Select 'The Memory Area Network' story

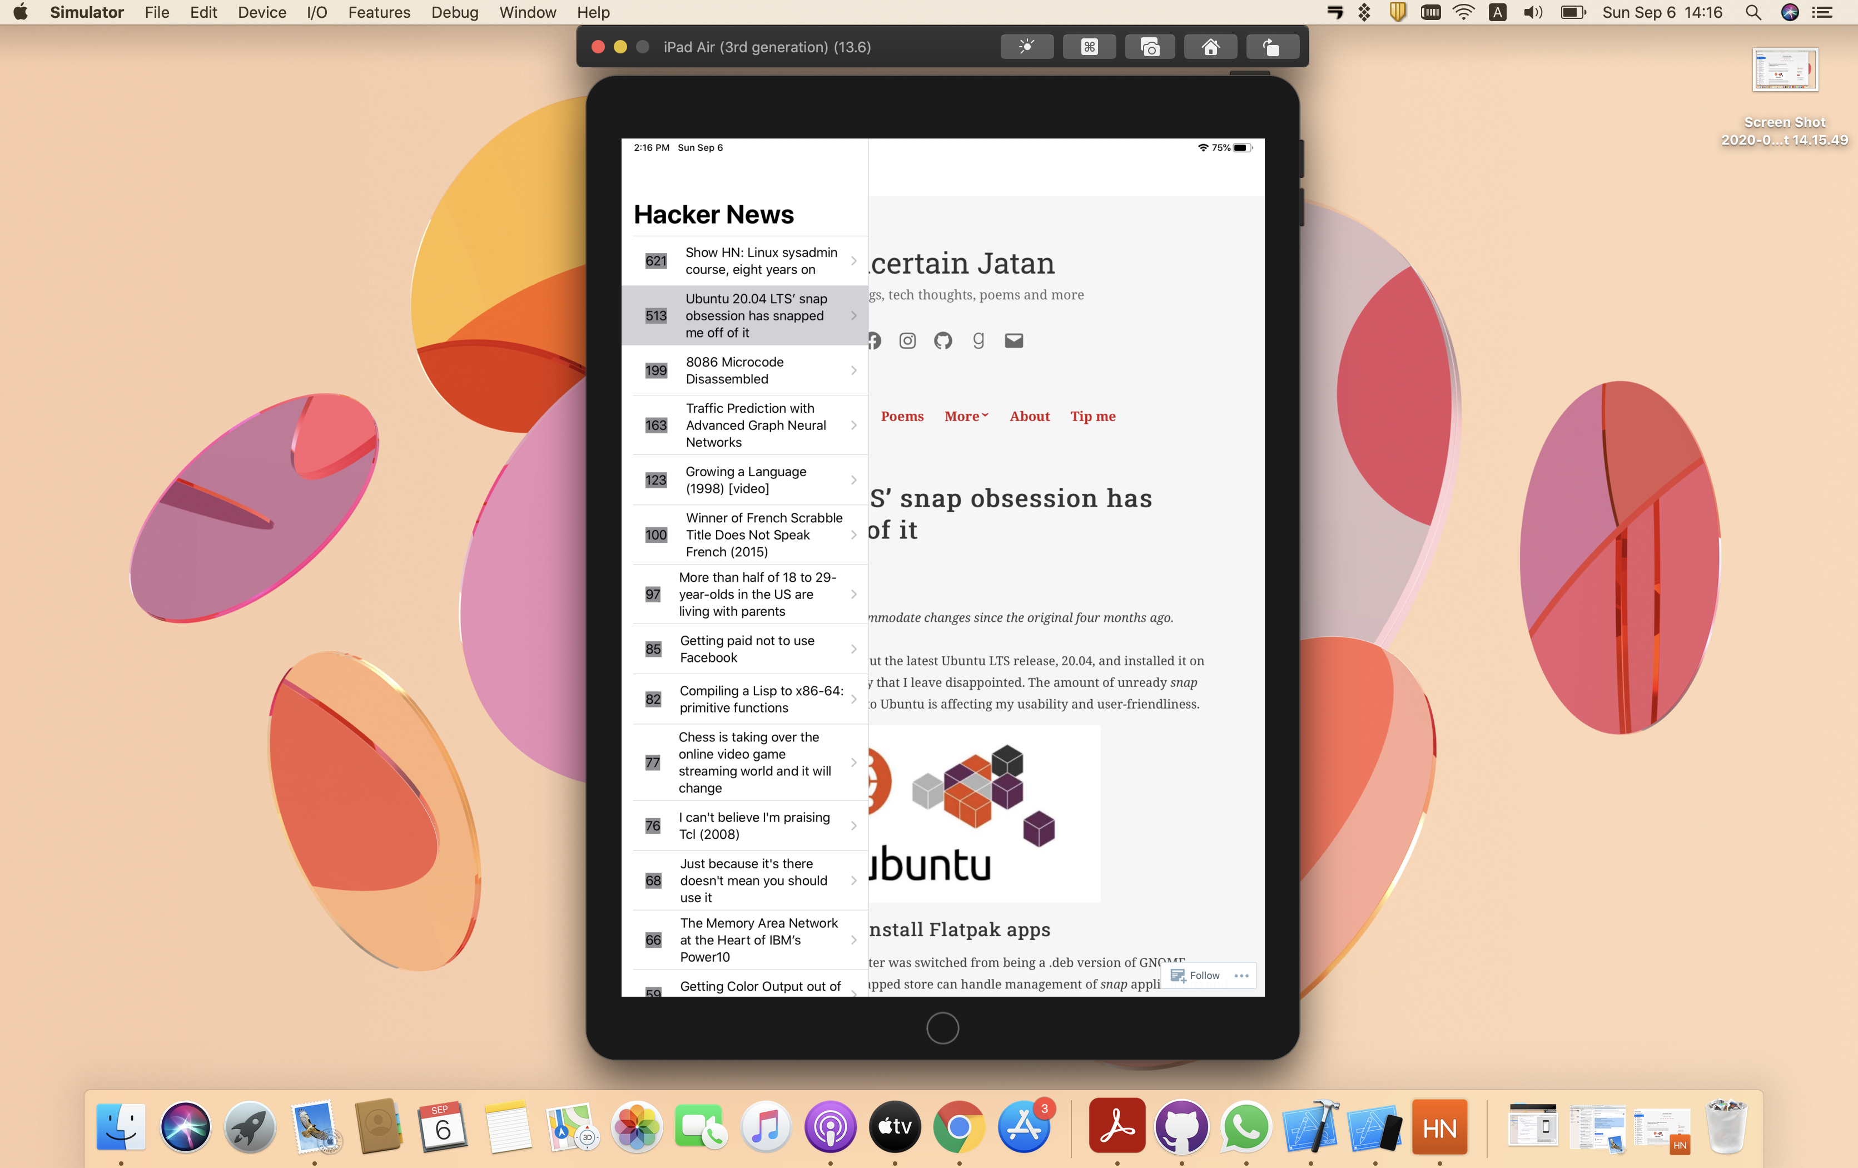click(x=744, y=941)
